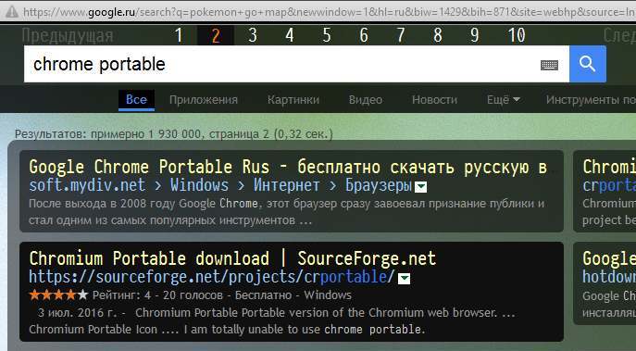This screenshot has height=351, width=636.
Task: Open Chromium Portable download SourceForge.net result
Action: tap(232, 258)
